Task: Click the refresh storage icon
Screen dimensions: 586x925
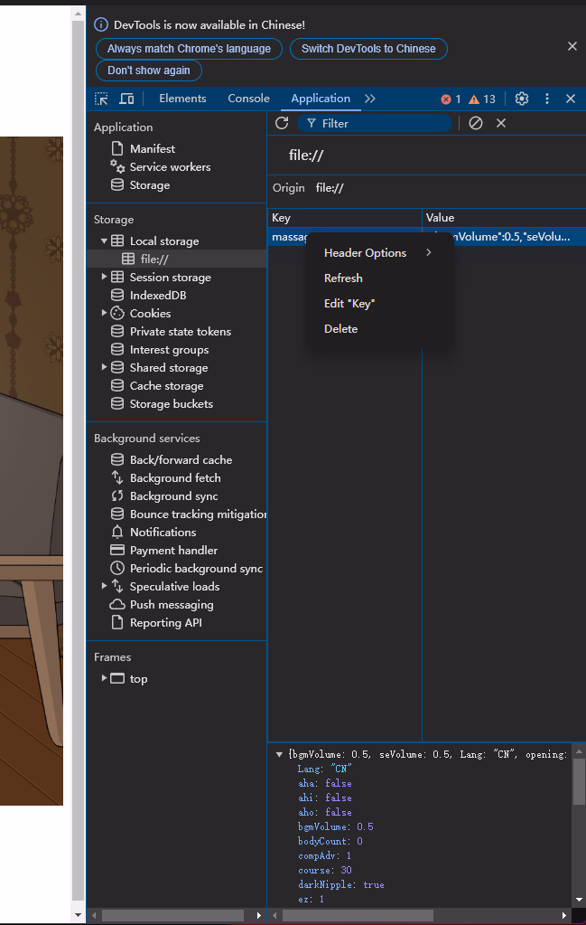Action: [x=282, y=123]
